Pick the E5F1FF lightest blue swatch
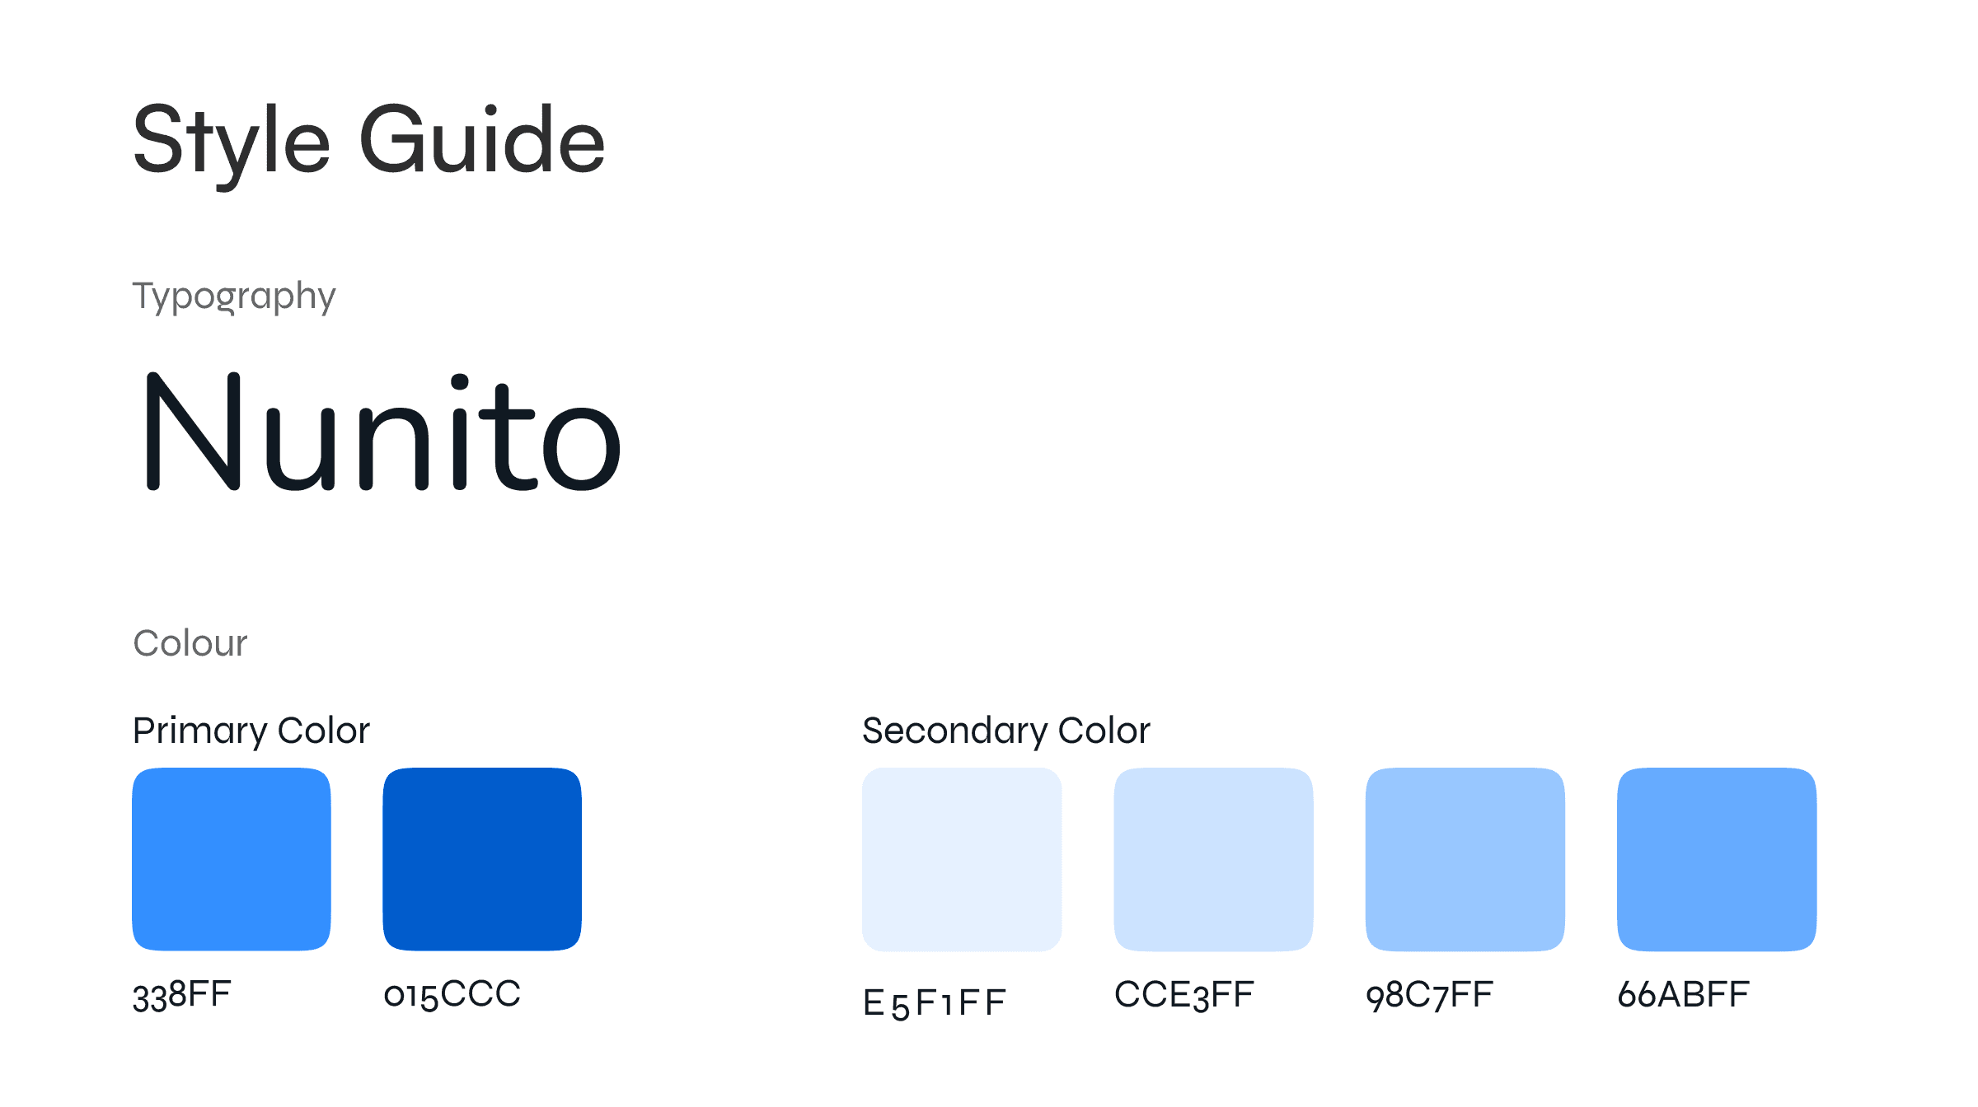The height and width of the screenshot is (1107, 1978). (962, 859)
